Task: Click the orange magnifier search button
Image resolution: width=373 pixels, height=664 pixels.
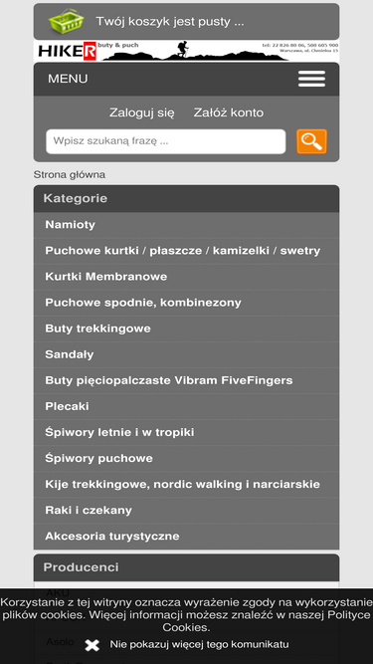Action: click(311, 141)
